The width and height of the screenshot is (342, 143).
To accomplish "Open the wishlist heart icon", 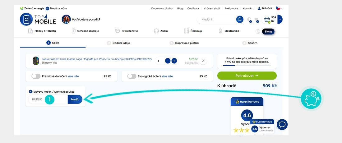I will click(x=256, y=20).
